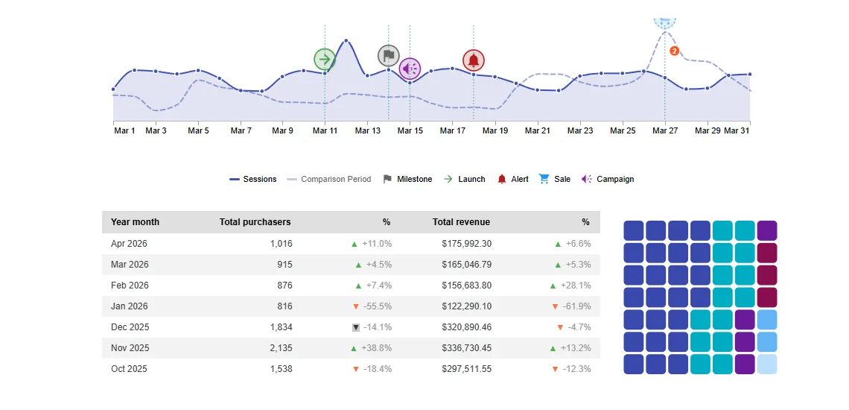Select the Mar 2026 row label
Screen dimensions: 849x410
130,265
